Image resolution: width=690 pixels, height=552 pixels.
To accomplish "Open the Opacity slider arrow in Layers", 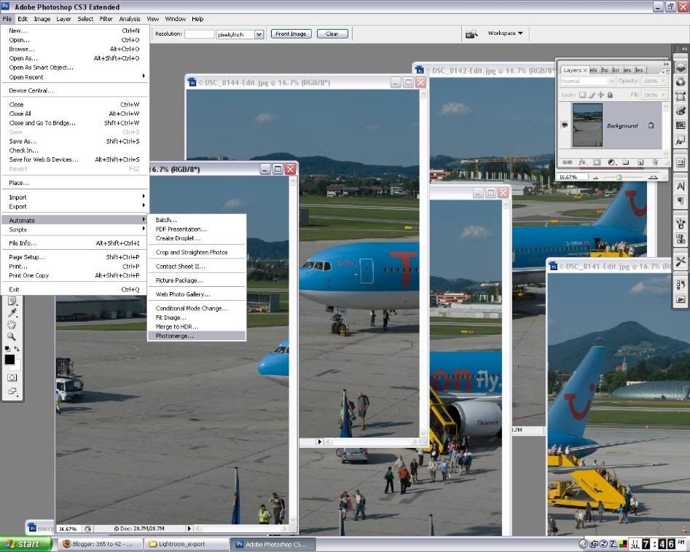I will (x=662, y=81).
